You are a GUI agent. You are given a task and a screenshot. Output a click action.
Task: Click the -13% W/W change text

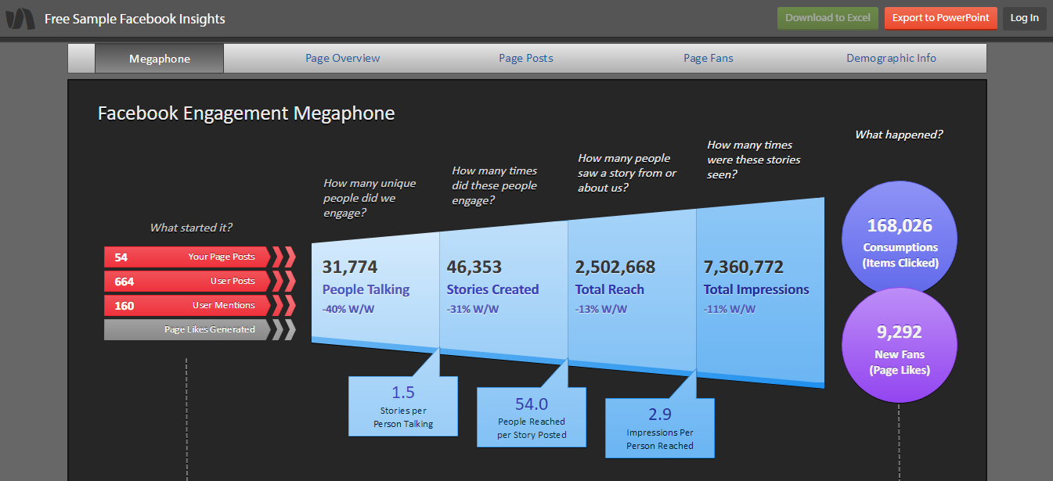[x=600, y=309]
